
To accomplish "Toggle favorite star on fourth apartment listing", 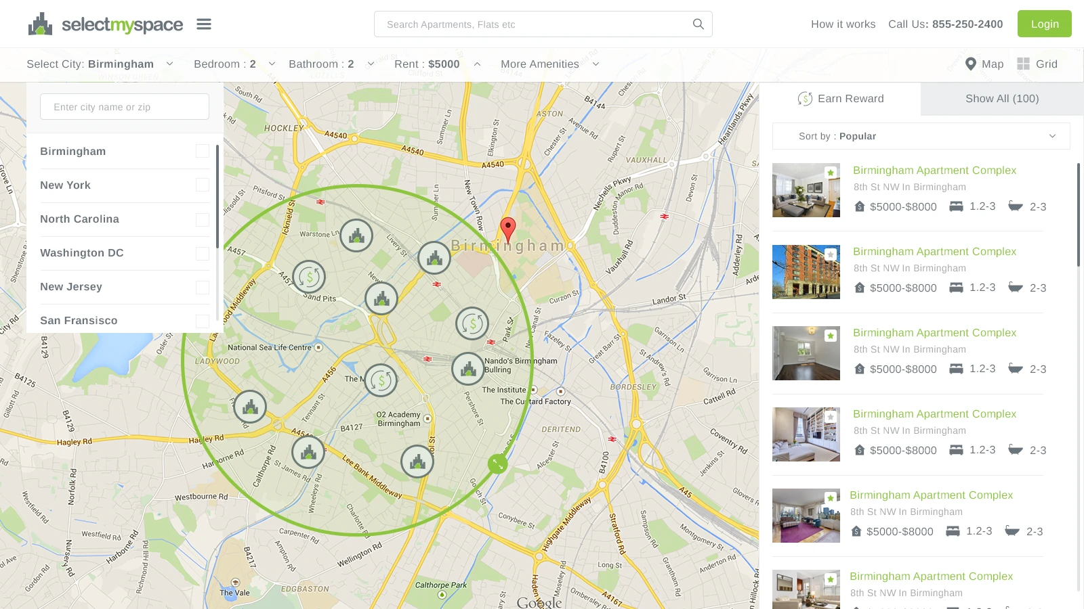I will point(831,417).
